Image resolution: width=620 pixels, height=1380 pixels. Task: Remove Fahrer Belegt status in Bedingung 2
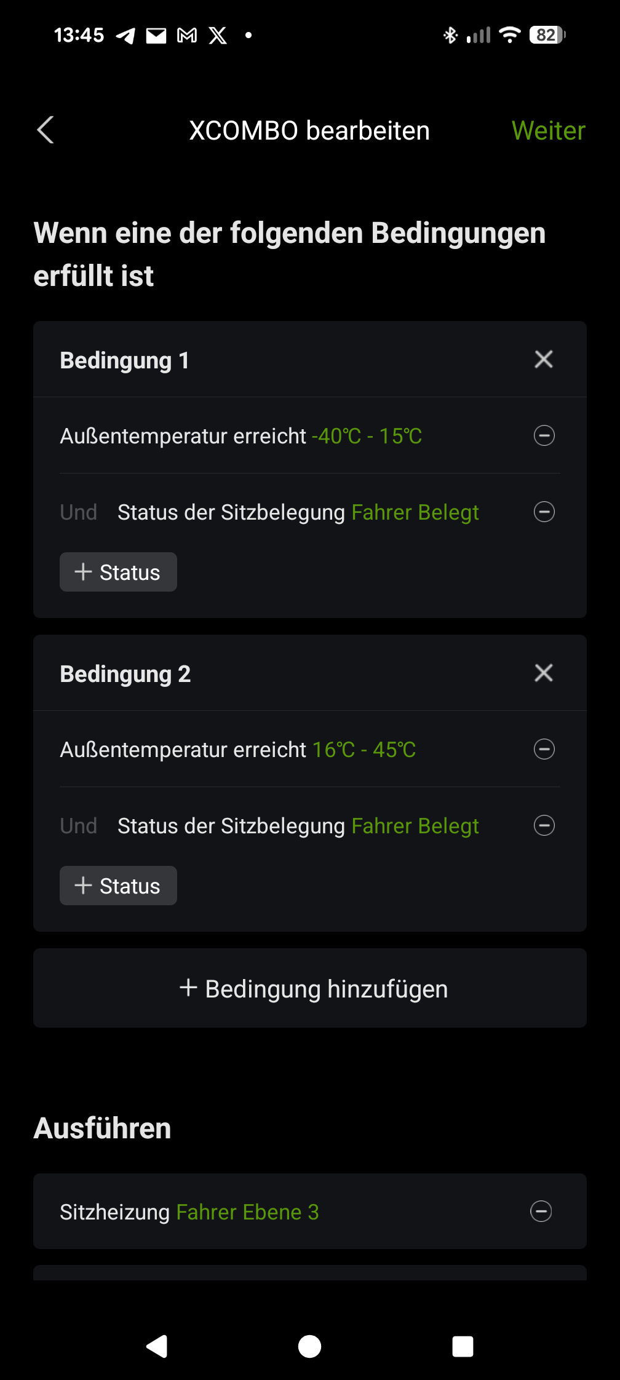click(x=544, y=825)
